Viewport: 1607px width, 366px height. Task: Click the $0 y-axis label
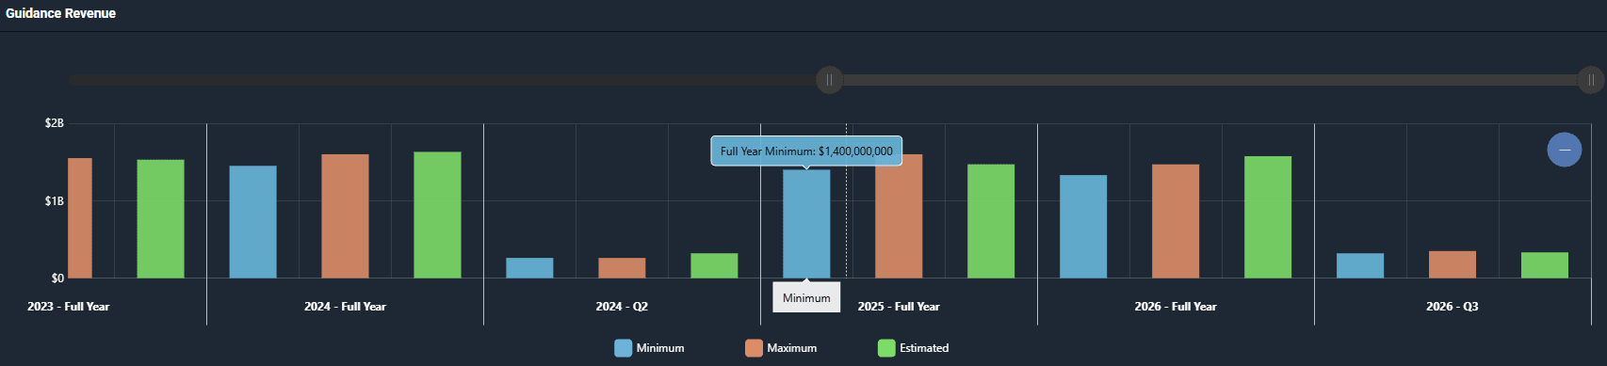[57, 278]
